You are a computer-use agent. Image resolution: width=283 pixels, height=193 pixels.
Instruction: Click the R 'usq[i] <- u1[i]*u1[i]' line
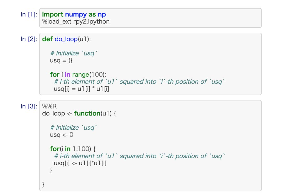click(x=80, y=163)
